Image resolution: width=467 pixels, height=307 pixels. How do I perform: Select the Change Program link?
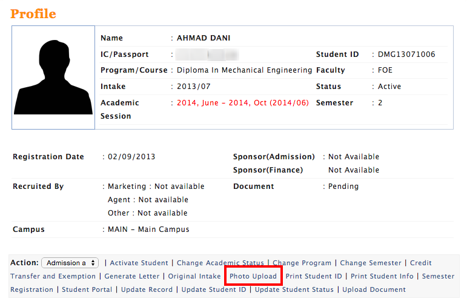302,263
